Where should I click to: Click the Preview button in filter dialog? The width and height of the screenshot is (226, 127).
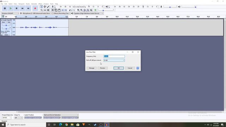102,68
